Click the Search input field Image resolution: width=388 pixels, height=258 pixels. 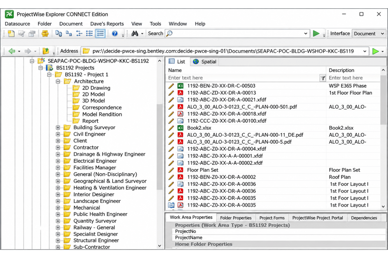pos(237,33)
